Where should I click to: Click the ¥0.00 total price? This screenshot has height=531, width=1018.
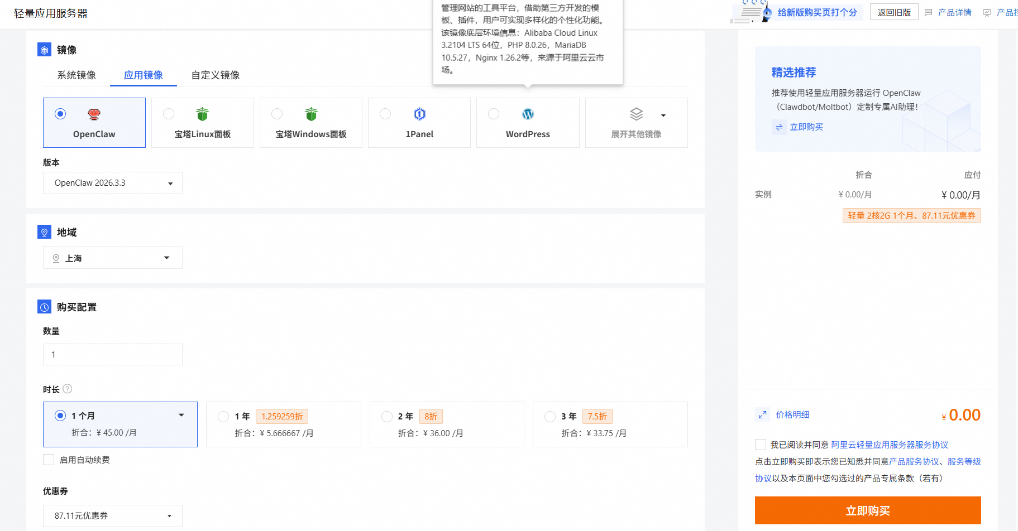pyautogui.click(x=961, y=415)
